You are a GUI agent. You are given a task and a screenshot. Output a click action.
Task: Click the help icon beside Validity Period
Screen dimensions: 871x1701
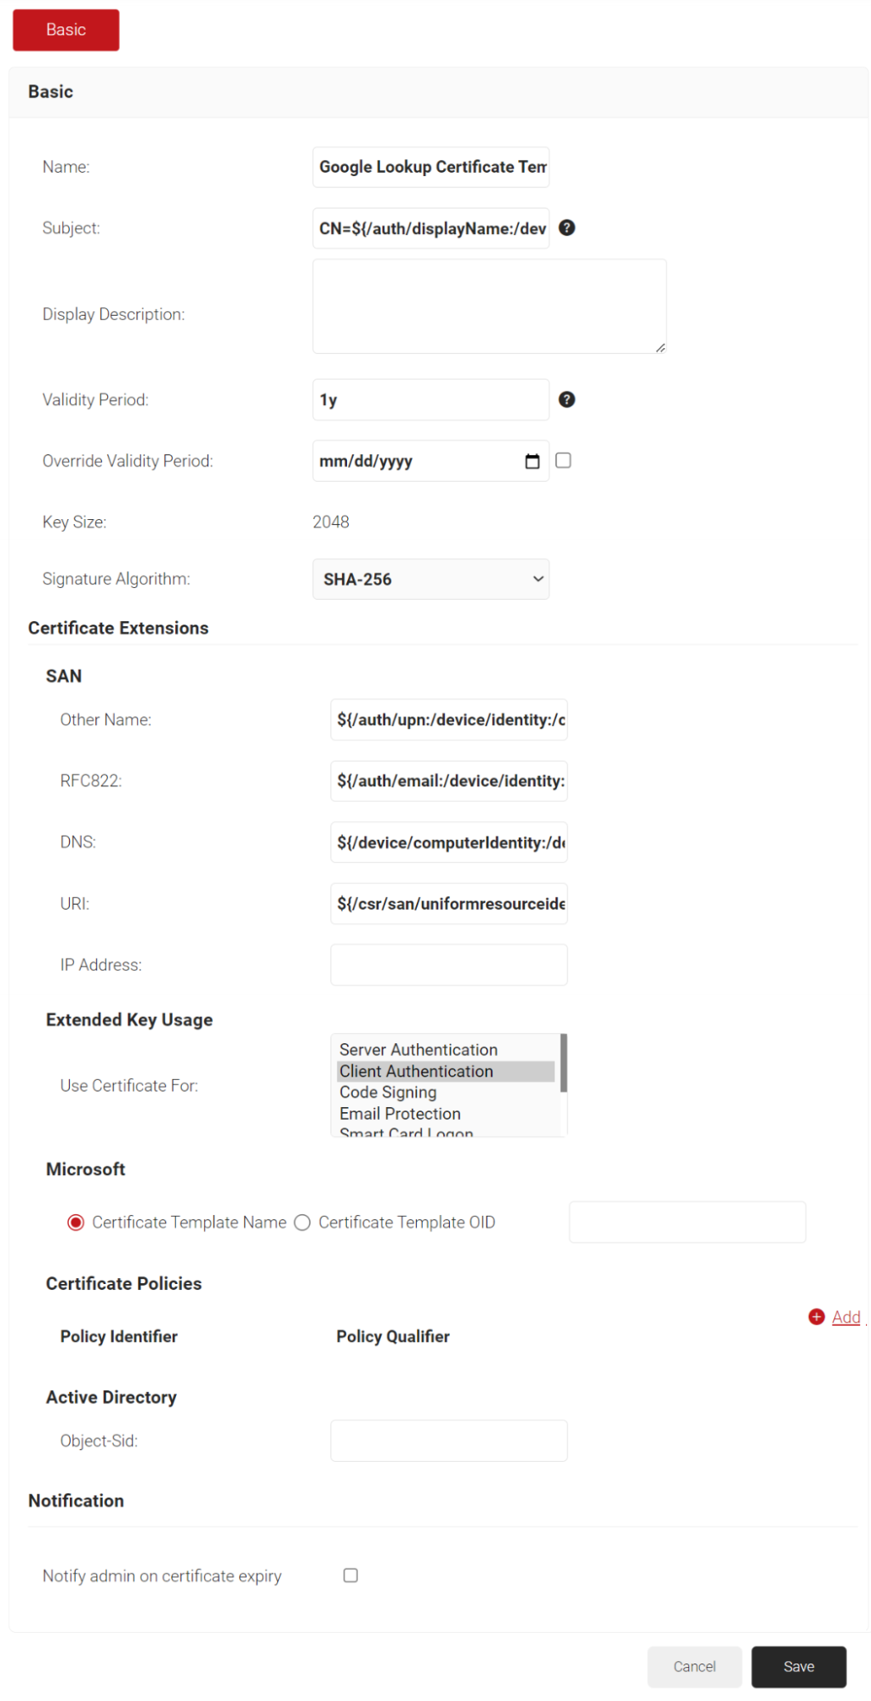point(566,400)
